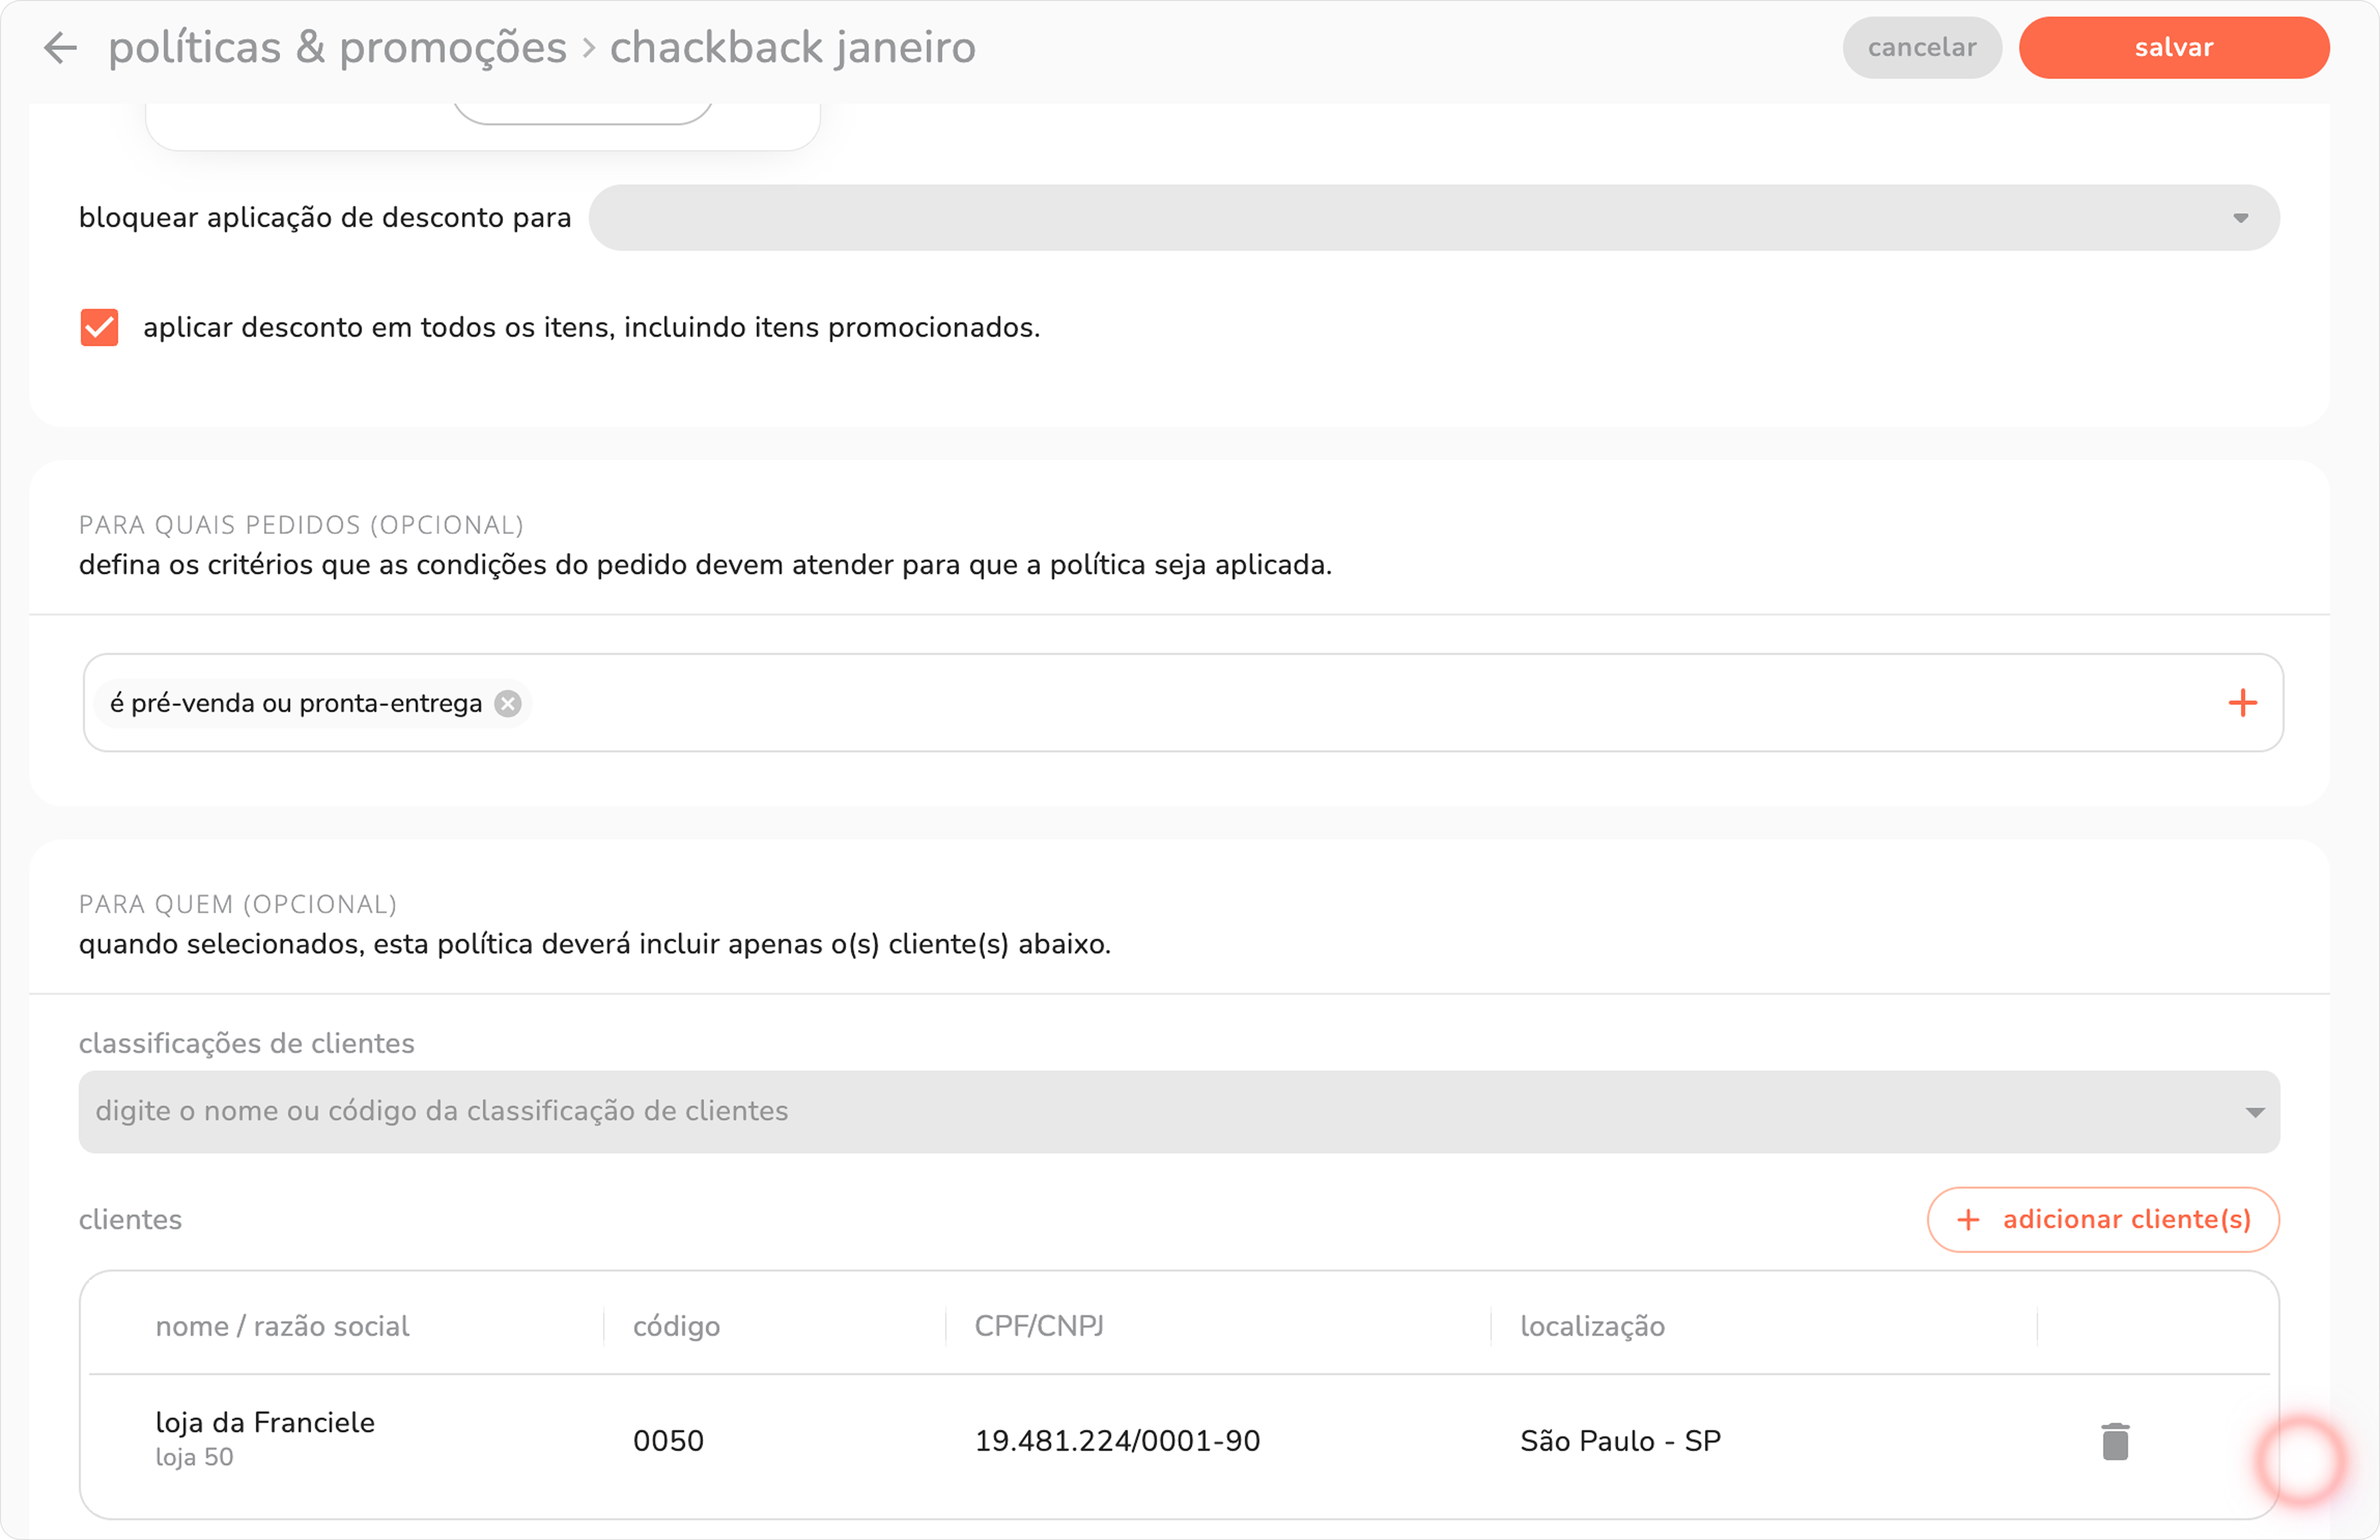This screenshot has width=2380, height=1540.
Task: Click the plus icon to add order criteria
Action: coord(2242,703)
